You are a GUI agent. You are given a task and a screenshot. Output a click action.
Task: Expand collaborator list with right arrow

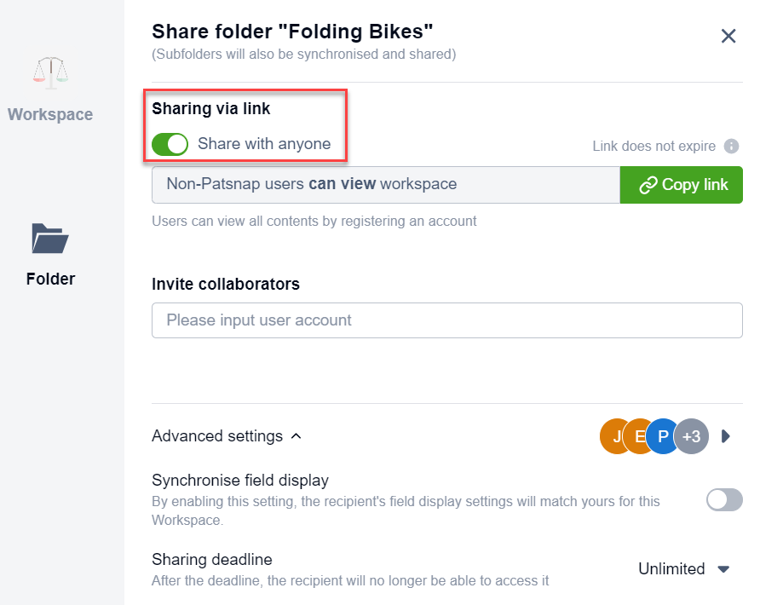point(726,436)
